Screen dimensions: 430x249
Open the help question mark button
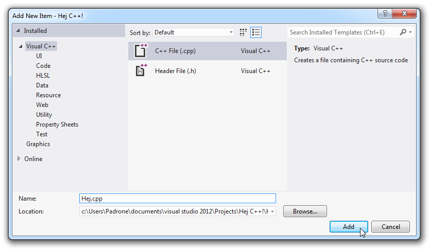point(385,13)
